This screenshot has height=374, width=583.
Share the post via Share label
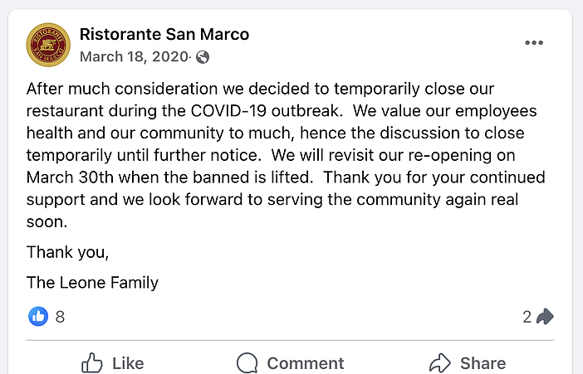[x=483, y=363]
